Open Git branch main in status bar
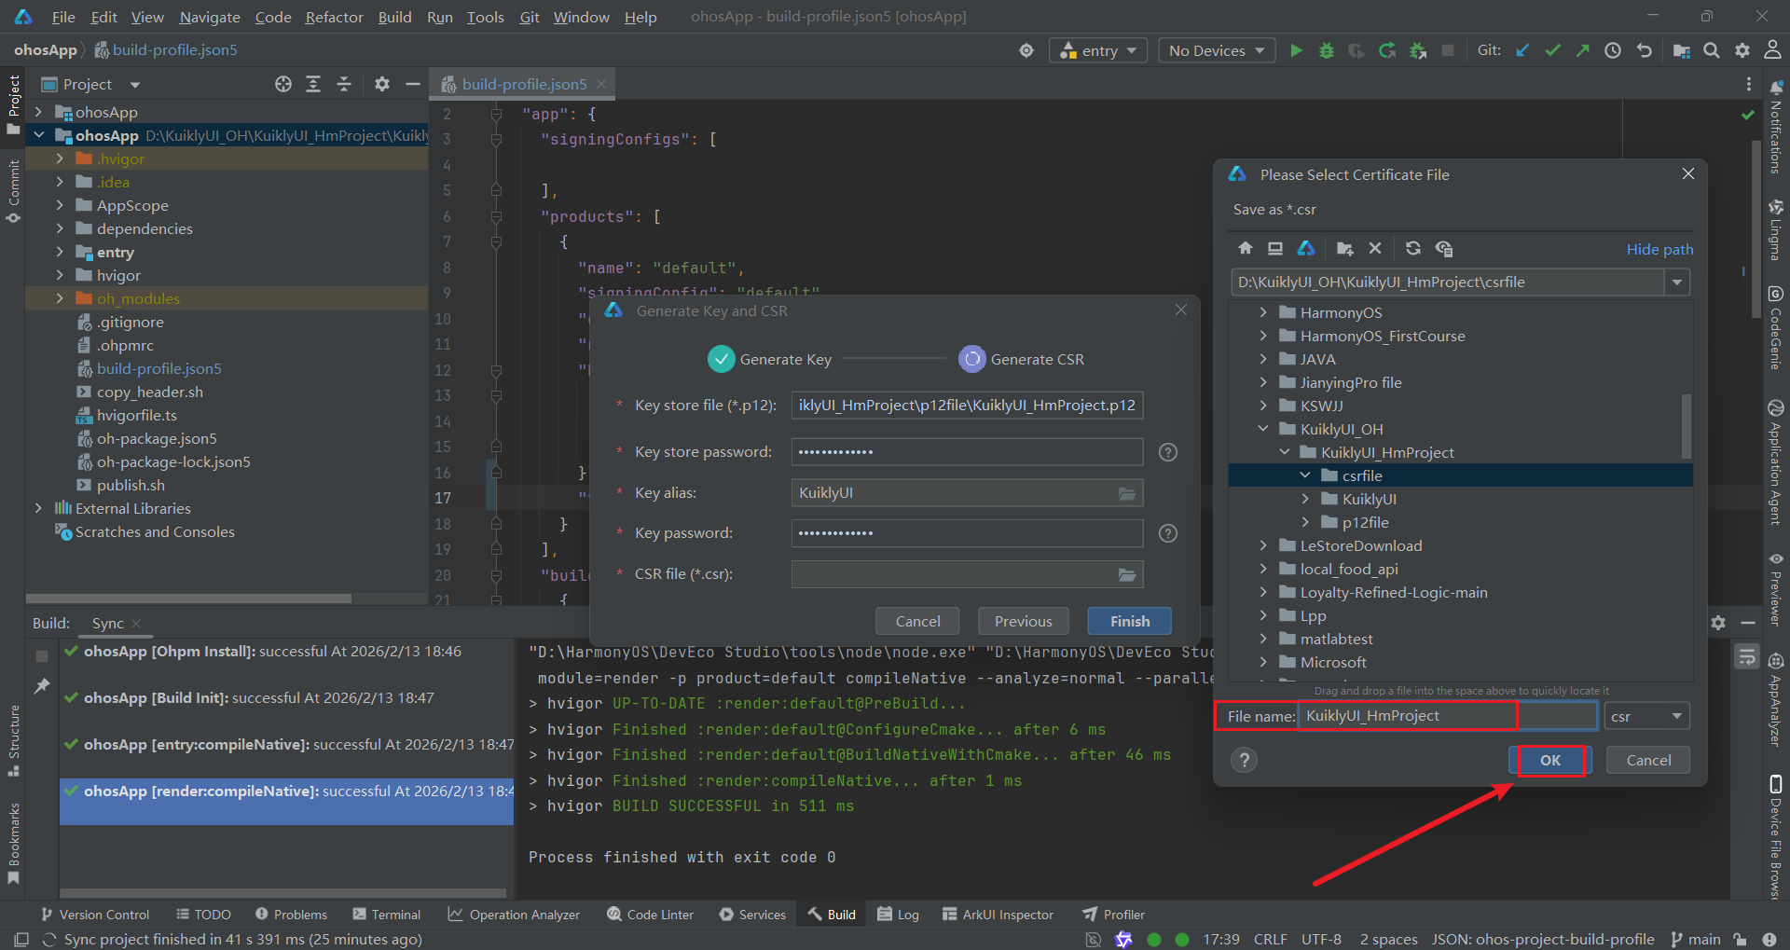The height and width of the screenshot is (950, 1790). tap(1696, 939)
